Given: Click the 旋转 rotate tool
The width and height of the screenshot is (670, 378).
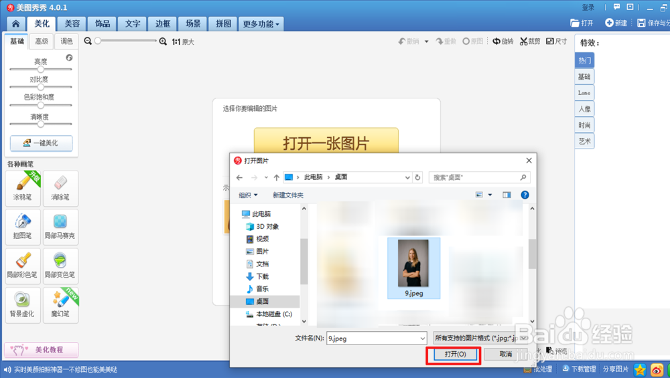Looking at the screenshot, I should 503,41.
